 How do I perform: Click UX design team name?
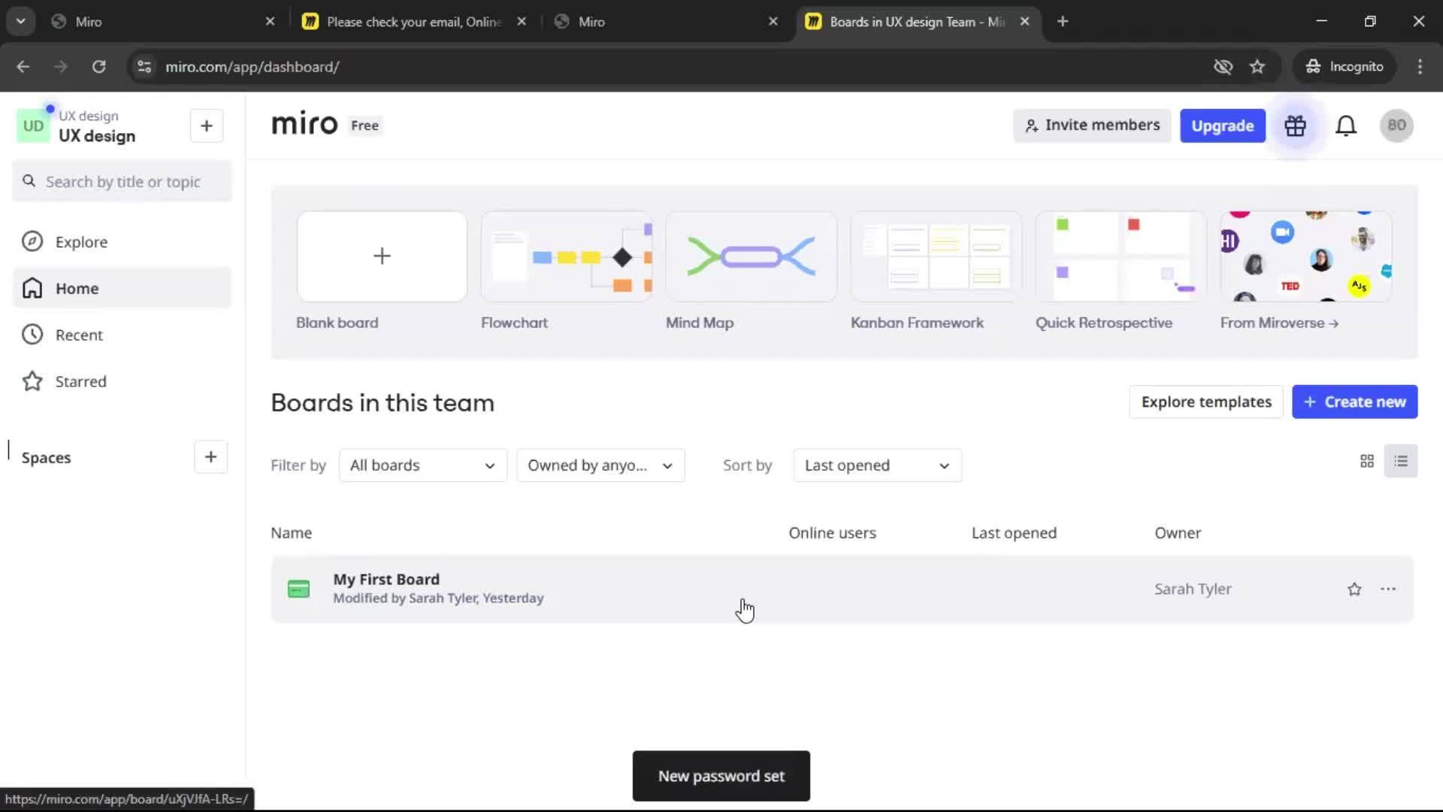(97, 136)
